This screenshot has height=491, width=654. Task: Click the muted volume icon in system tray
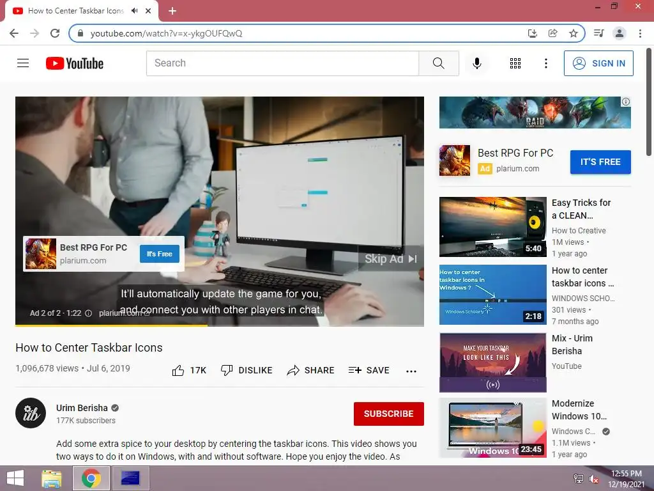point(594,479)
